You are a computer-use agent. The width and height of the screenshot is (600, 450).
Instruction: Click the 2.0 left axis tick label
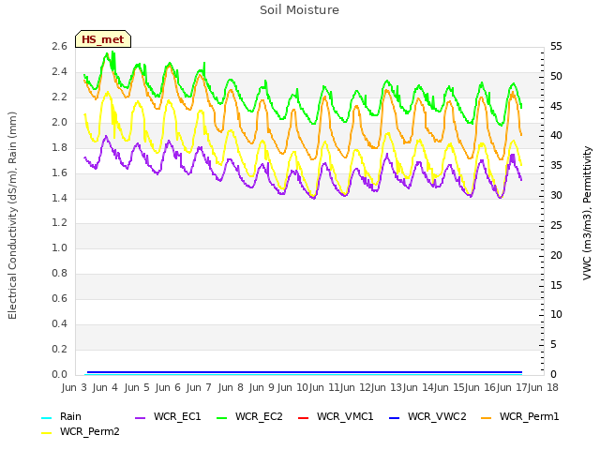[59, 122]
